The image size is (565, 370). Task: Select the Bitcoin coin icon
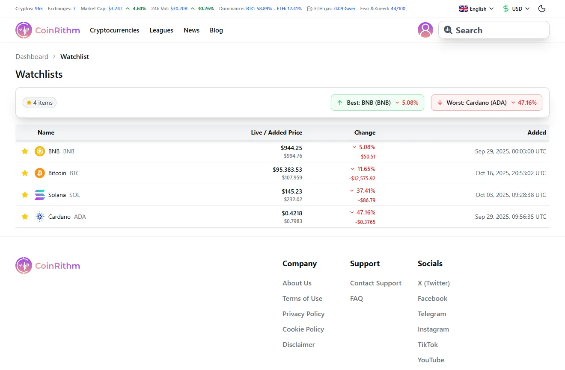[x=40, y=173]
